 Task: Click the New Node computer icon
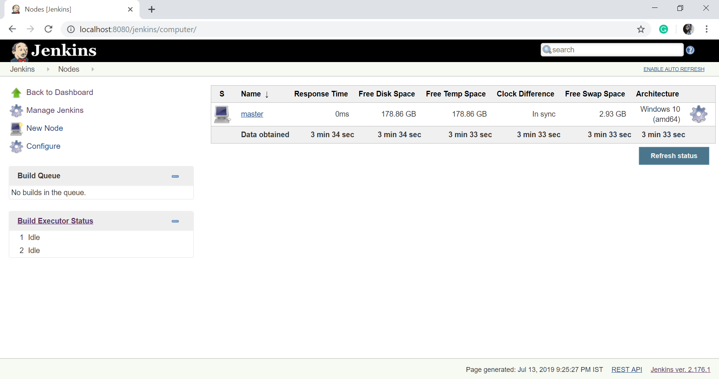[x=16, y=128]
